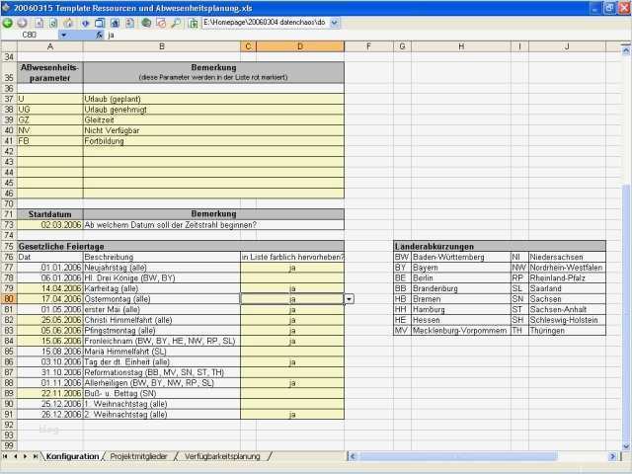This screenshot has width=632, height=474.
Task: Select the cell with Urlaub genehmigt
Action: coord(213,110)
